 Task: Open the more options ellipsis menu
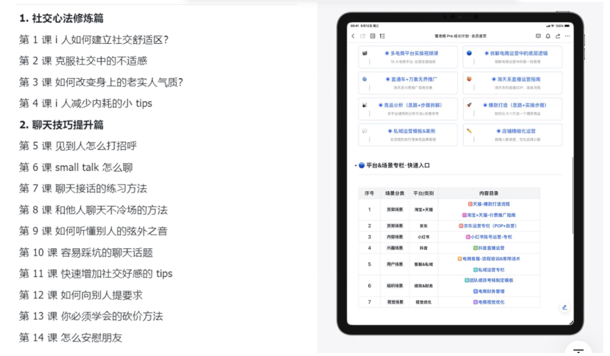(x=567, y=36)
